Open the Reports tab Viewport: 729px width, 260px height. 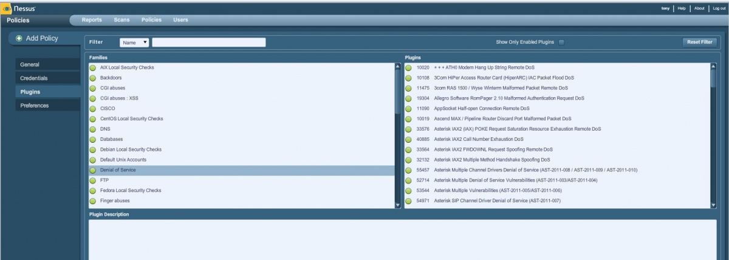[x=92, y=20]
